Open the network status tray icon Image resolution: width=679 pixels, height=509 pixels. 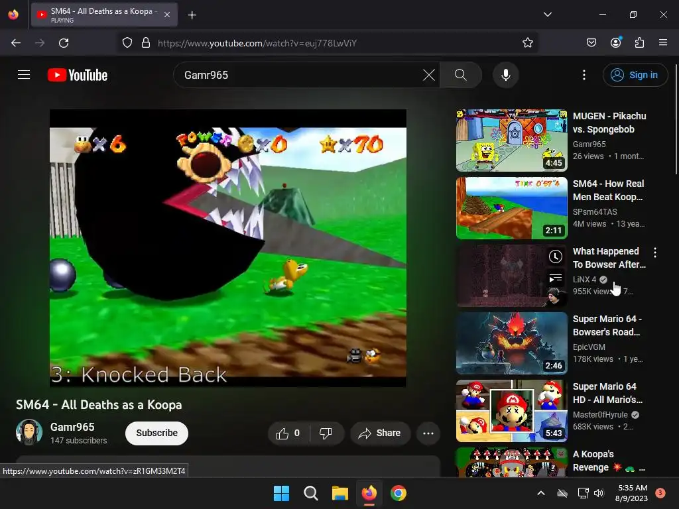583,493
